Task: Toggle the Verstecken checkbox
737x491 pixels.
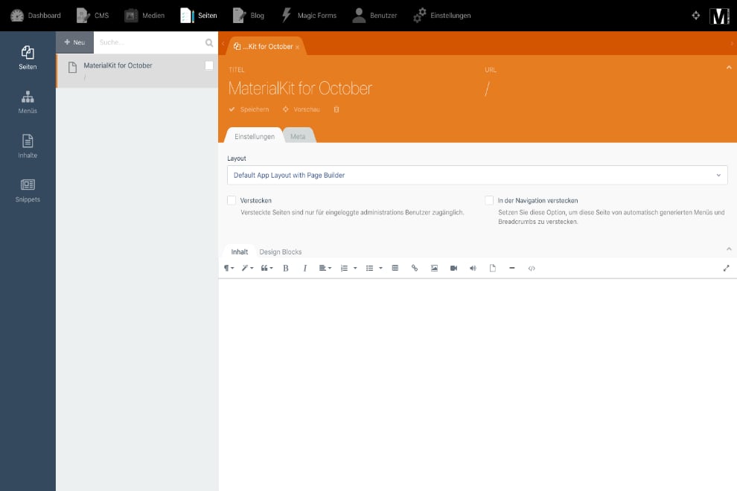Action: pyautogui.click(x=232, y=201)
